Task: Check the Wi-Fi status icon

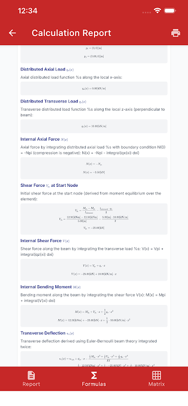Action: pos(157,11)
